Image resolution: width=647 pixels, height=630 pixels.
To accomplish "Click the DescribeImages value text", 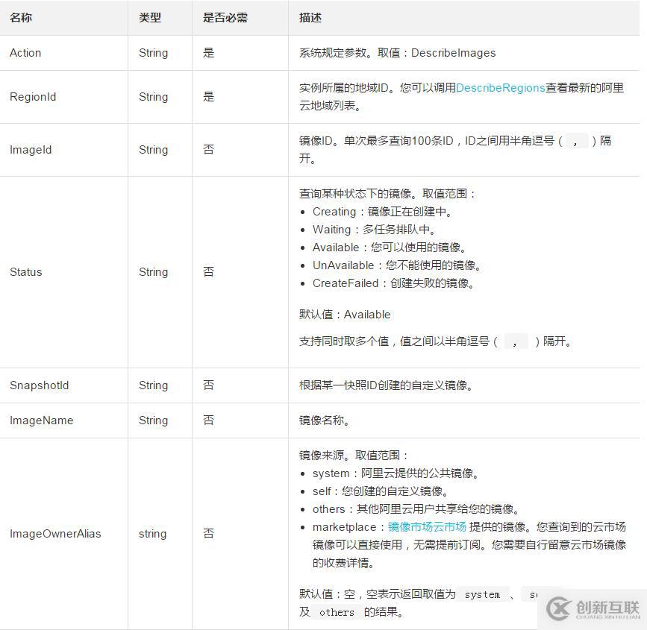I will click(x=454, y=53).
